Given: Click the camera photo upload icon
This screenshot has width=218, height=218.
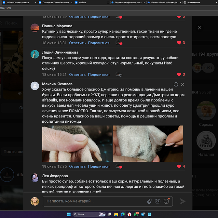Looking at the screenshot, I should coord(158,201).
